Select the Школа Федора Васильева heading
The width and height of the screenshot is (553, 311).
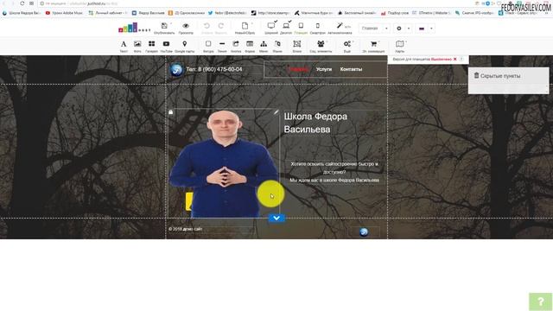tap(315, 123)
